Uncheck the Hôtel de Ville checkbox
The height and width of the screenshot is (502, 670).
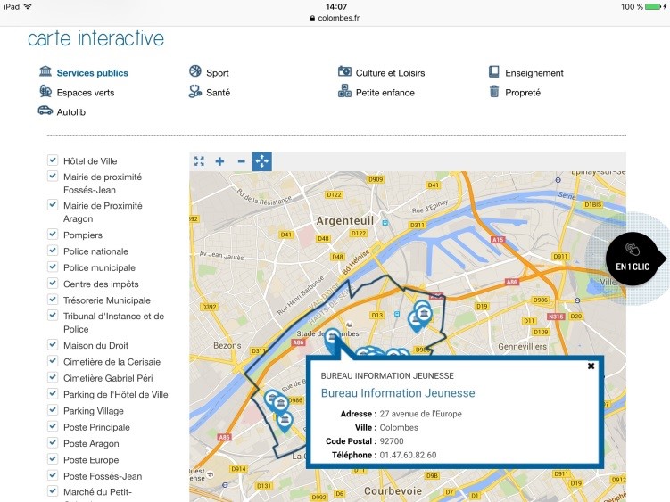coord(53,160)
